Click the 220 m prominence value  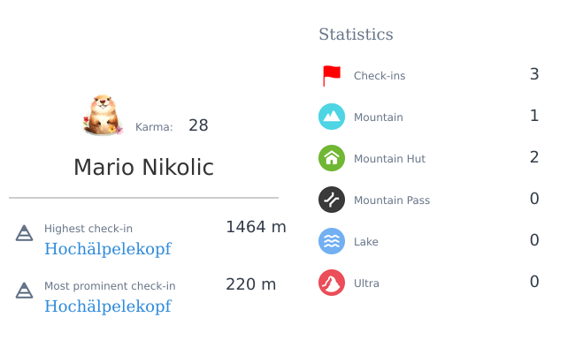click(251, 284)
